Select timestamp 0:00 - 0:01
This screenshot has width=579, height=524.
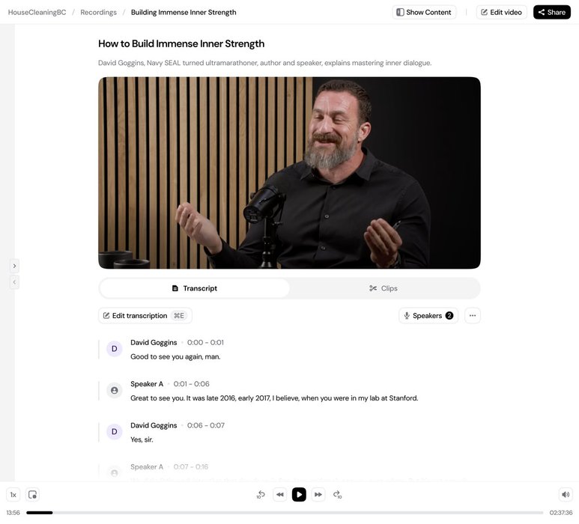(205, 342)
